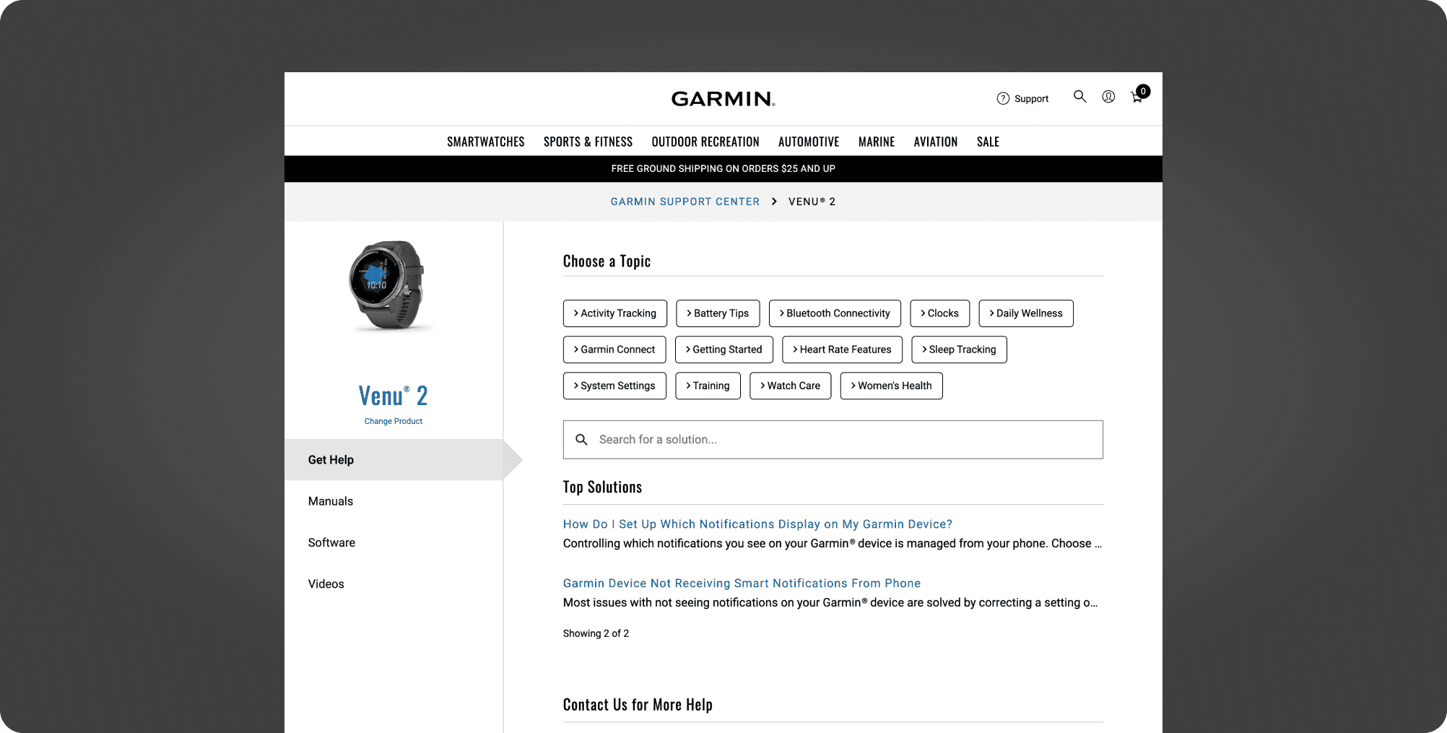Open the search magnifier icon in header
1447x733 pixels.
1079,97
